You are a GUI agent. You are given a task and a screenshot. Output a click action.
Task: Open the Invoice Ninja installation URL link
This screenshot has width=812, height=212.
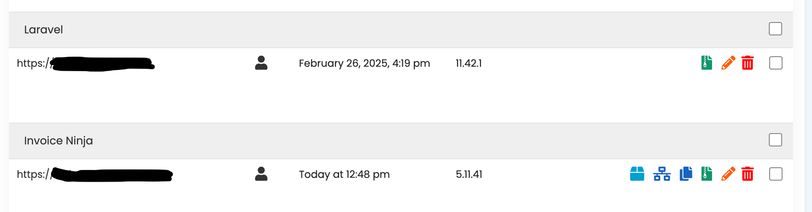95,175
